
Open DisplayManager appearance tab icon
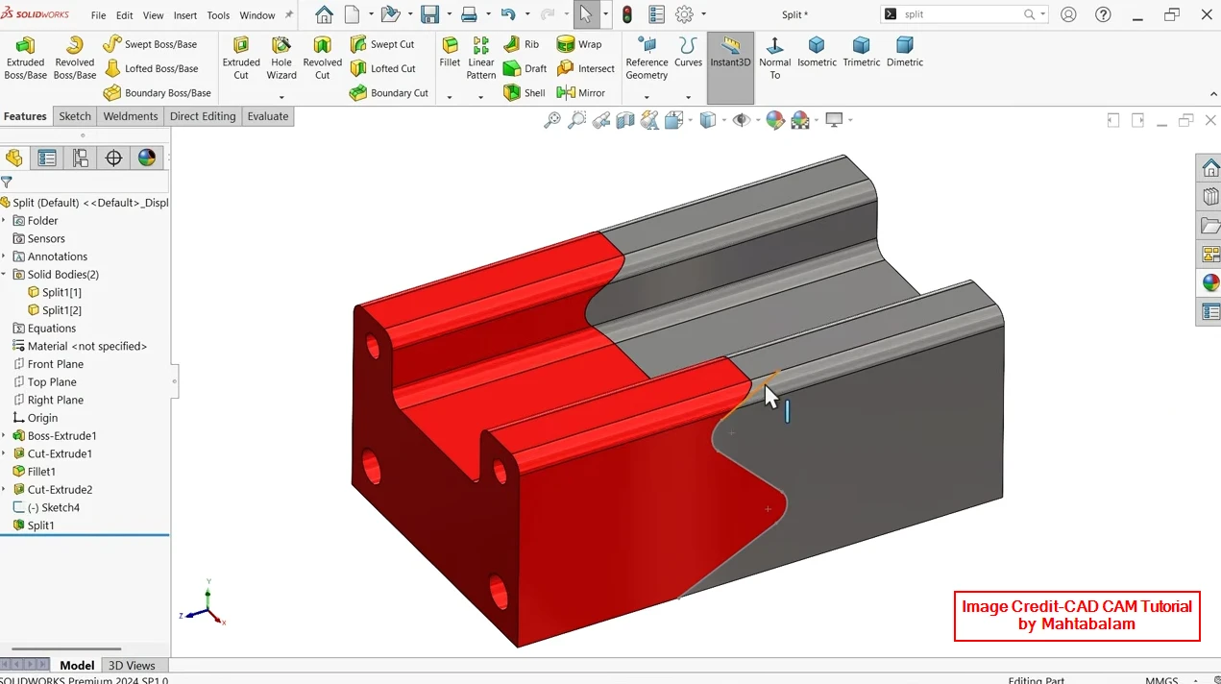146,158
